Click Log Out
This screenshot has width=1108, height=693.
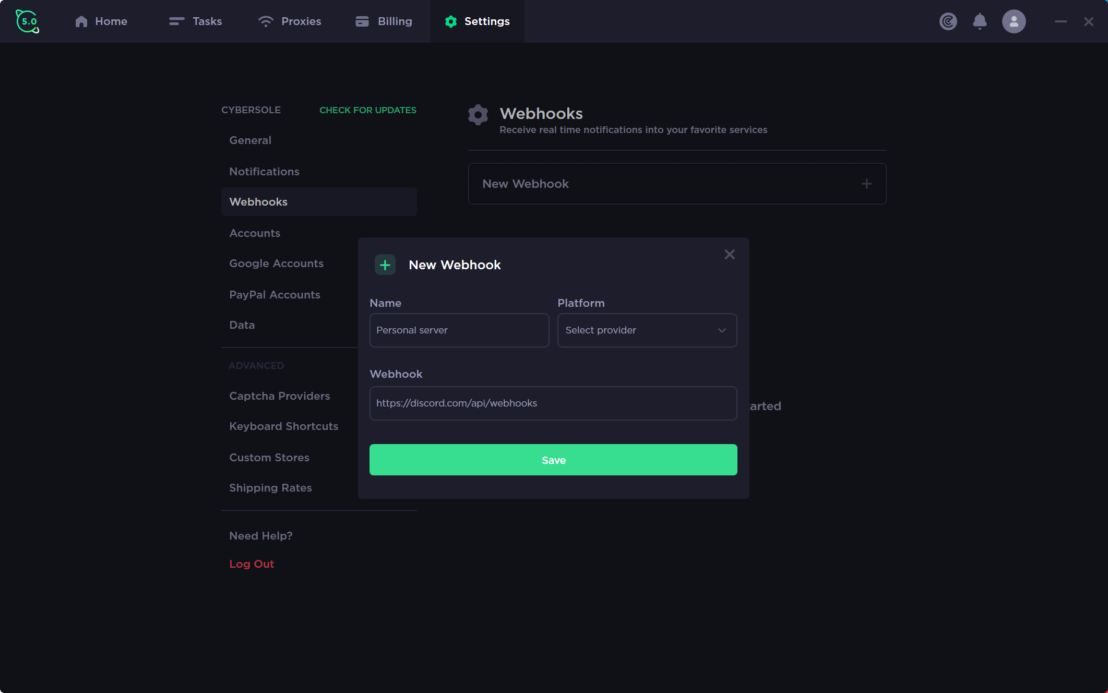tap(252, 564)
